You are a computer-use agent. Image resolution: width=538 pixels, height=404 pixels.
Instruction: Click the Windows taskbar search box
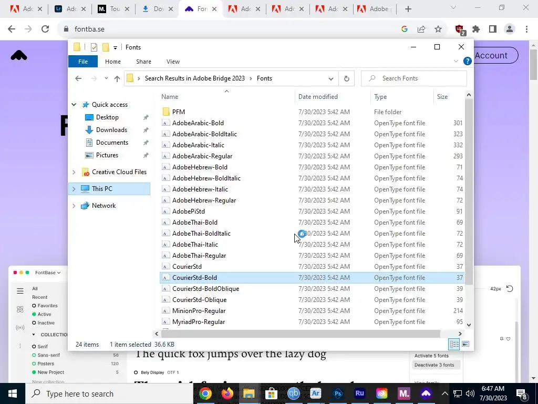[x=109, y=393]
